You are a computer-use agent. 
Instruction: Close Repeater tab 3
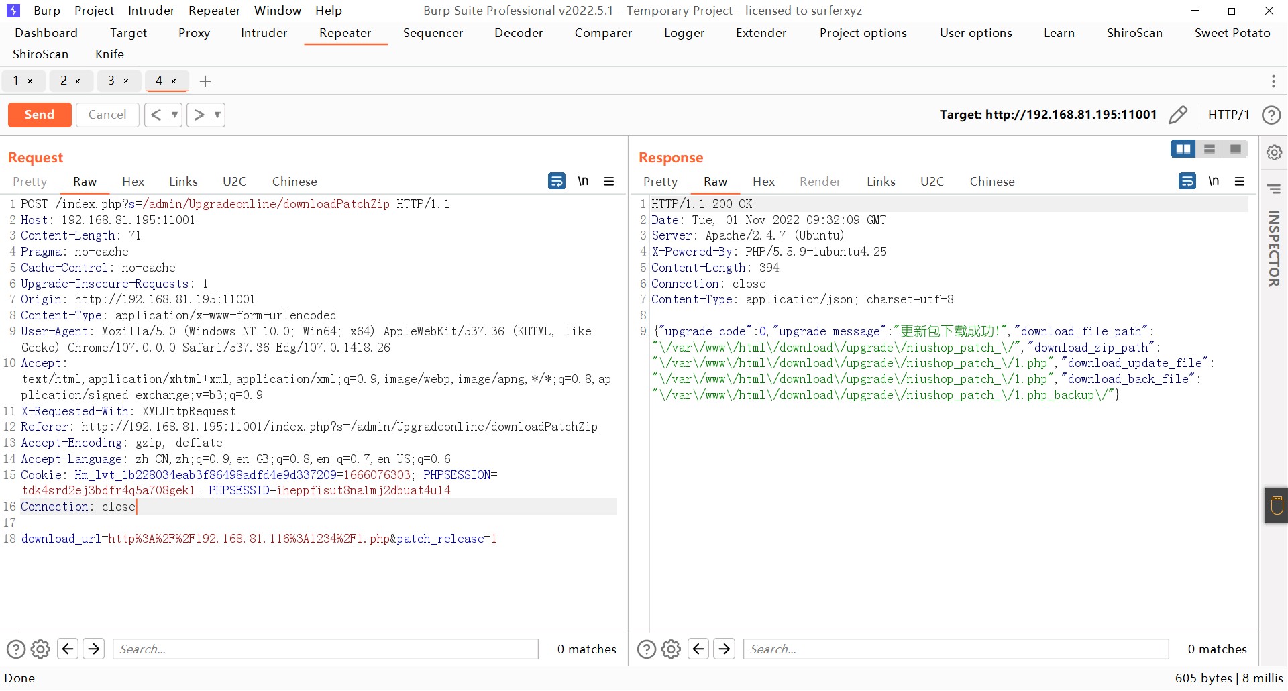pyautogui.click(x=125, y=81)
